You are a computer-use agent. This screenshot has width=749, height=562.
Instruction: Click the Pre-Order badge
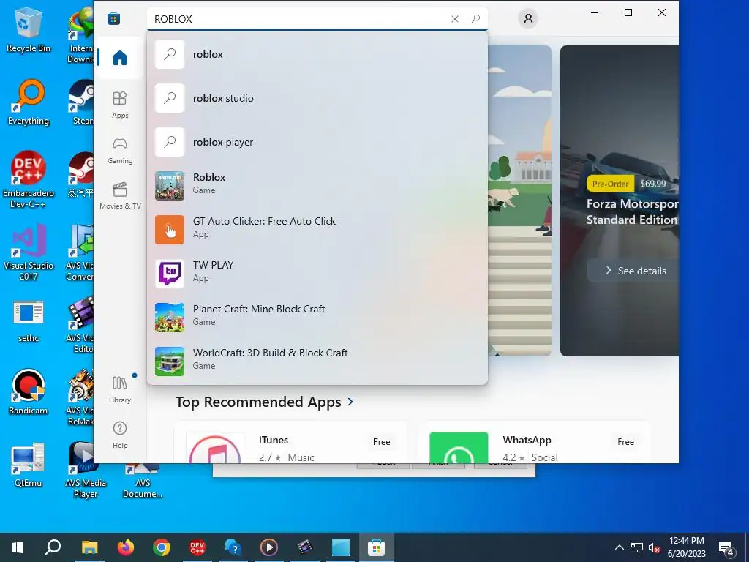click(x=610, y=184)
